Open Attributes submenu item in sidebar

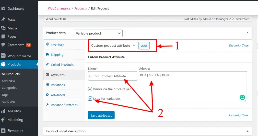point(8,102)
